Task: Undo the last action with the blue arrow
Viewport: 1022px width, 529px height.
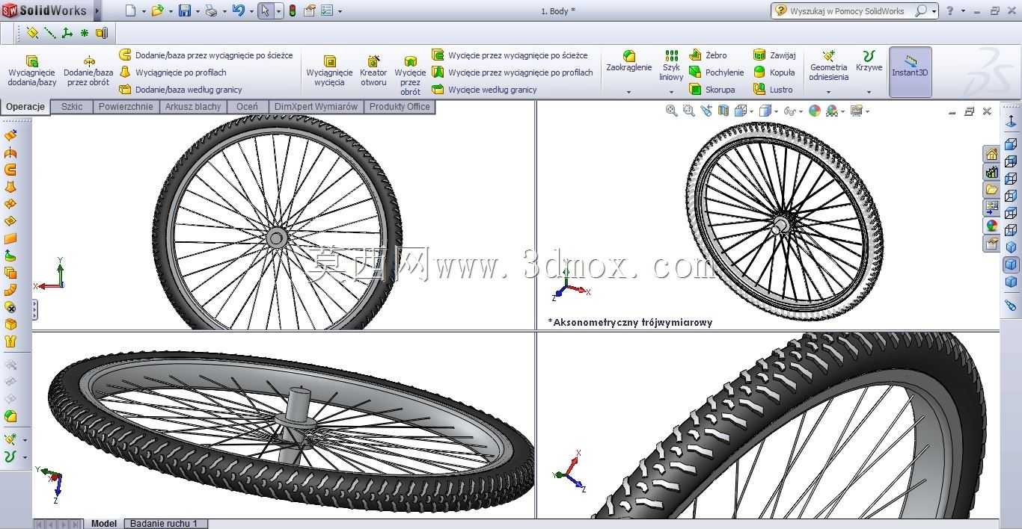Action: [238, 10]
